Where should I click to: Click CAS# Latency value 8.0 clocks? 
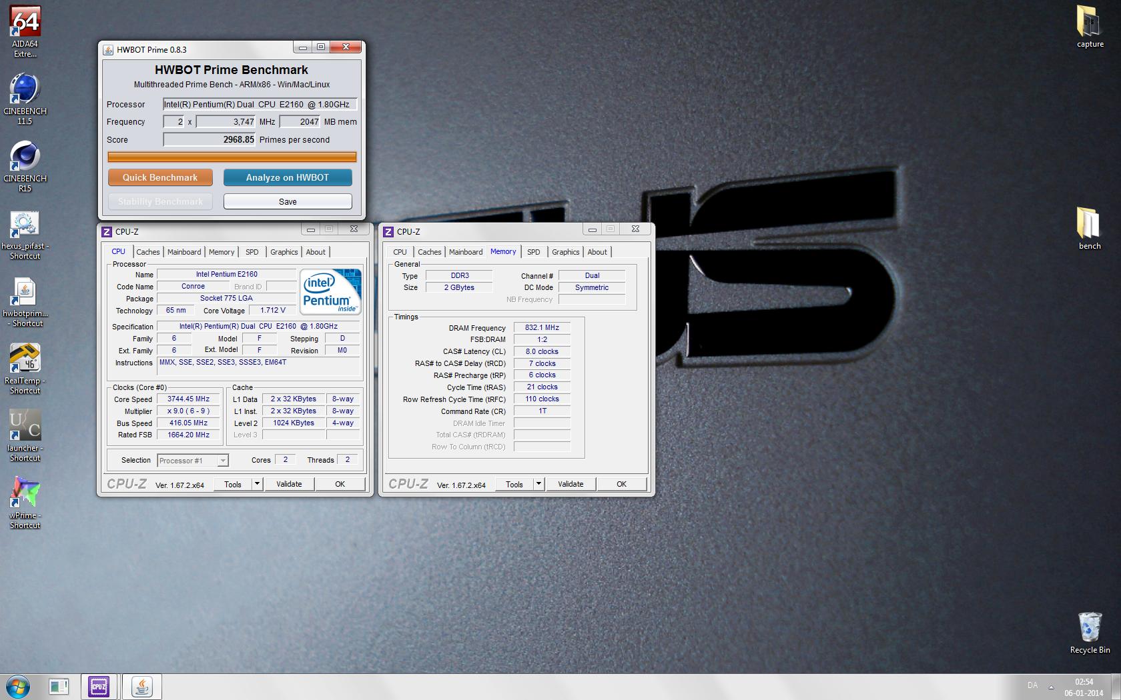click(542, 352)
